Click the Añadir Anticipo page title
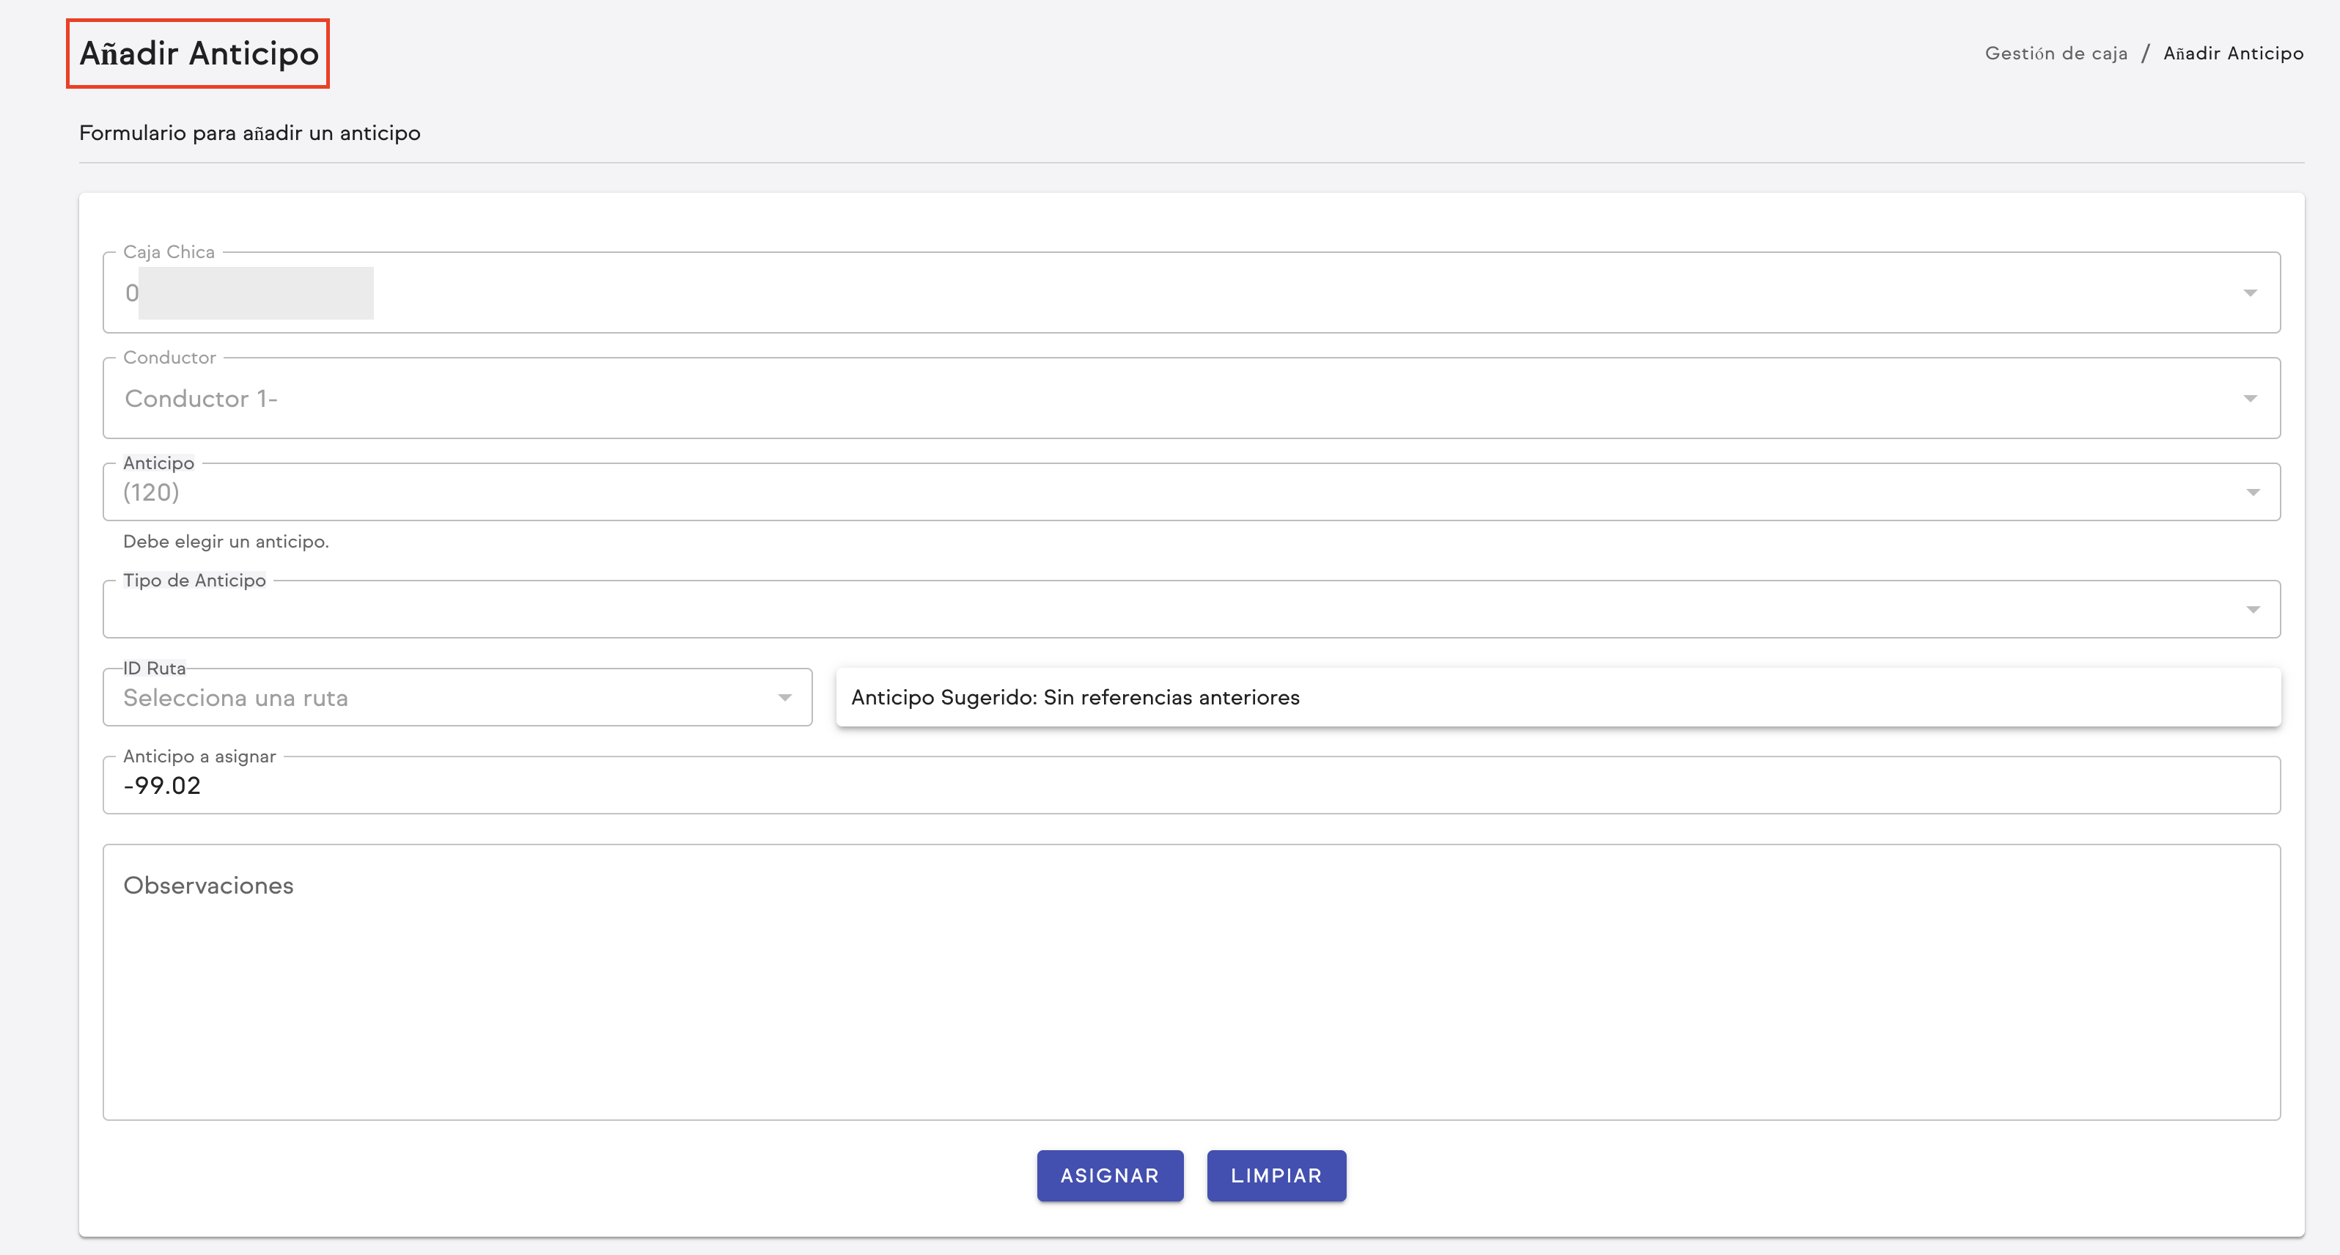The height and width of the screenshot is (1255, 2340). pyautogui.click(x=197, y=53)
